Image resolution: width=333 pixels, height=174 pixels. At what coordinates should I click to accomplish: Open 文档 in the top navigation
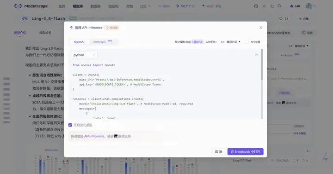[129, 6]
